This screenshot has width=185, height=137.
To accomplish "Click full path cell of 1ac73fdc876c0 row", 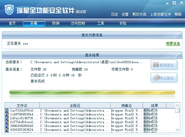I will coord(74,111).
